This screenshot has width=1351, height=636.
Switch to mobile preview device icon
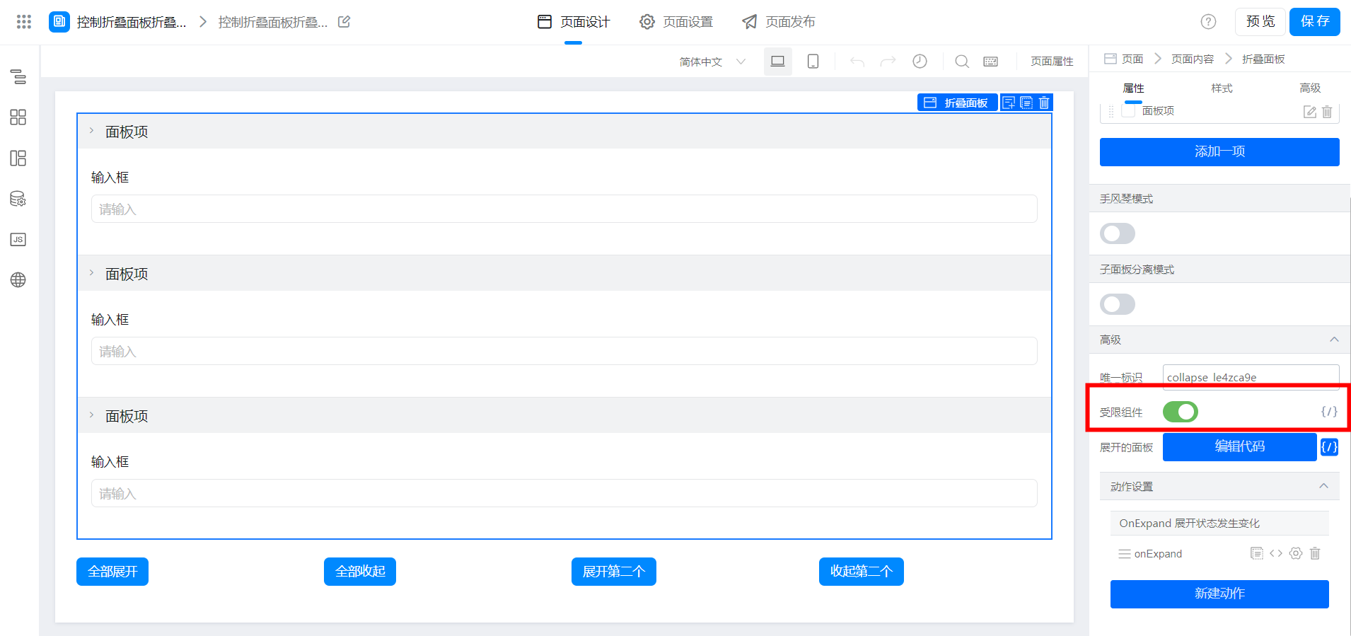point(813,62)
